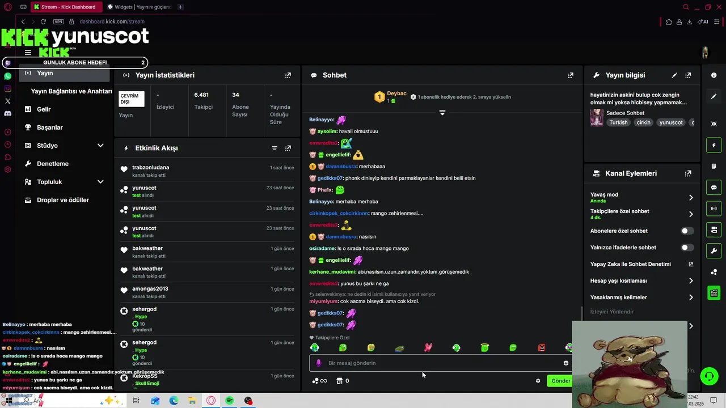The width and height of the screenshot is (726, 408).
Task: Toggle the lightning activity widget in right sidebar
Action: tap(714, 145)
